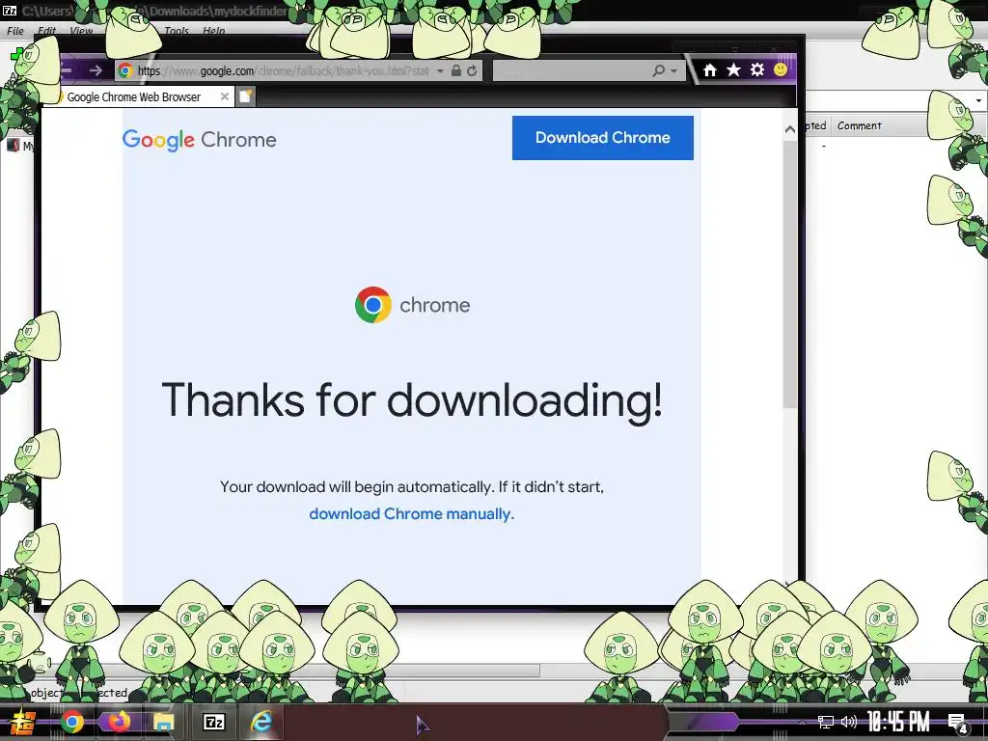Close the Google Chrome Web Browser tab
Viewport: 988px width, 741px height.
point(224,96)
